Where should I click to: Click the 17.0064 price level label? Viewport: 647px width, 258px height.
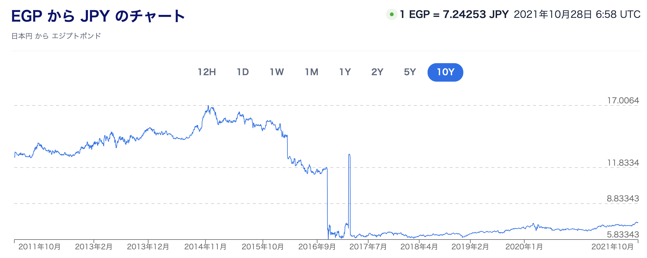click(623, 101)
